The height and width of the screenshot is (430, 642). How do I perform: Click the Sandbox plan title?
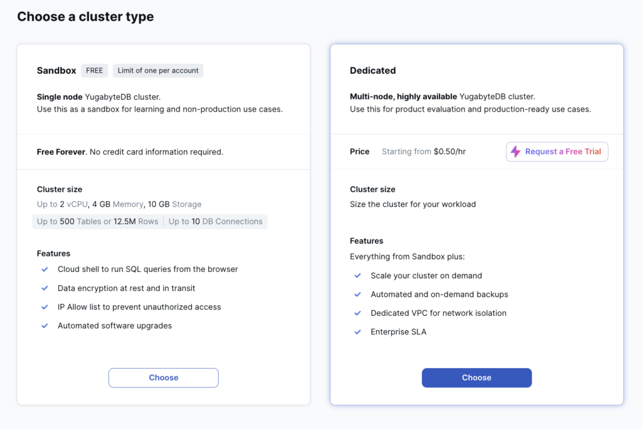coord(56,70)
